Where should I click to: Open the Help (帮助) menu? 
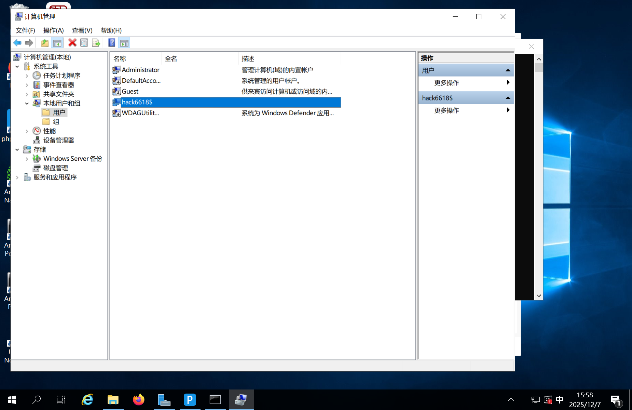(x=111, y=30)
